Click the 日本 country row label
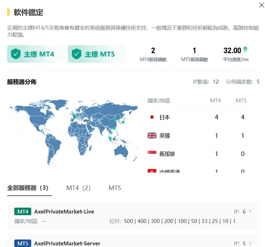Screen dimensions: 265x247 pyautogui.click(x=165, y=117)
